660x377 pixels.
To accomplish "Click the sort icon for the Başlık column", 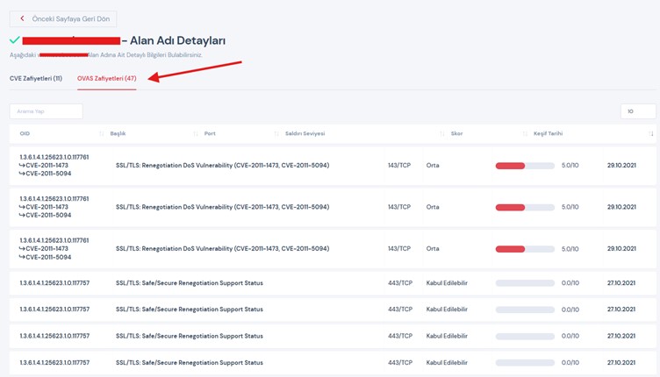I will [195, 134].
